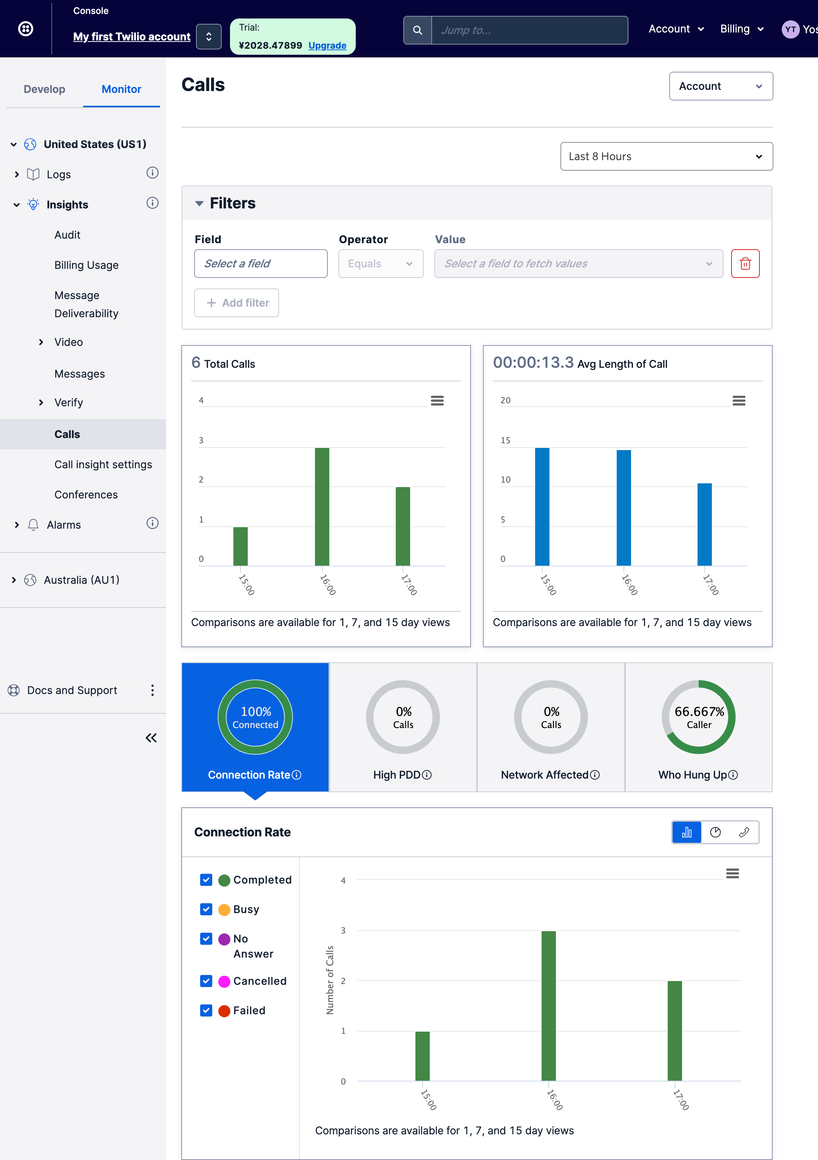This screenshot has height=1160, width=818.
Task: Click the phone view icon in Connection Rate
Action: click(x=744, y=832)
